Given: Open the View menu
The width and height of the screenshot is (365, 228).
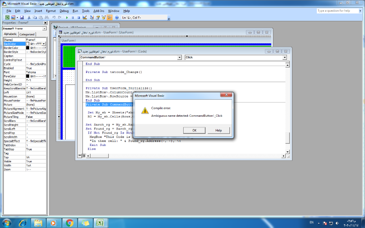Looking at the screenshot, I should [27, 11].
